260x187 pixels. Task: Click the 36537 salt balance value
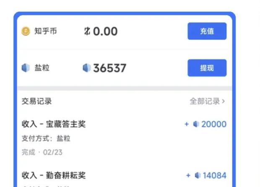pos(109,68)
